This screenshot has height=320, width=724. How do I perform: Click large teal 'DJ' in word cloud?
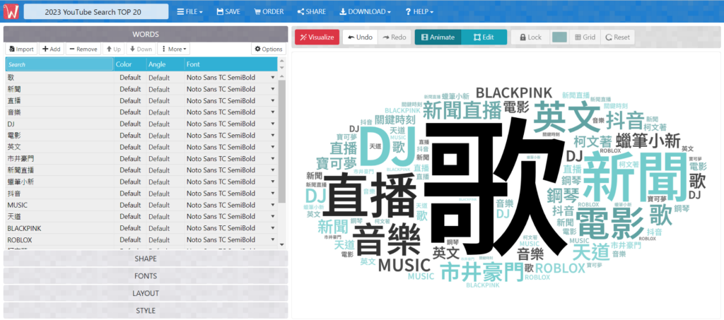tap(387, 147)
